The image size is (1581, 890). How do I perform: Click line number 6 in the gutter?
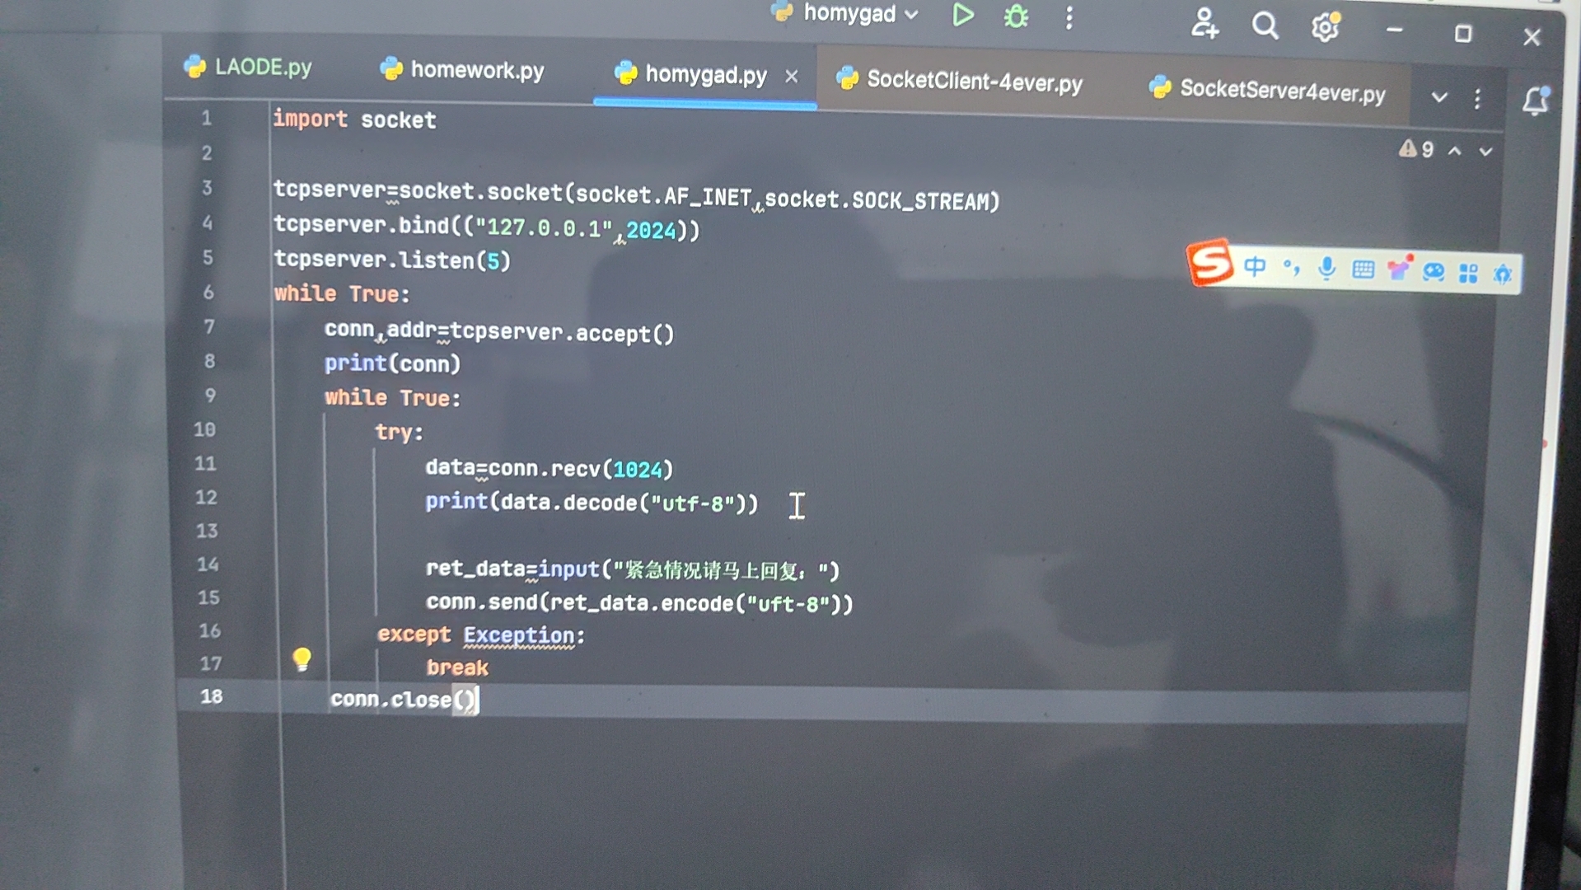click(208, 293)
